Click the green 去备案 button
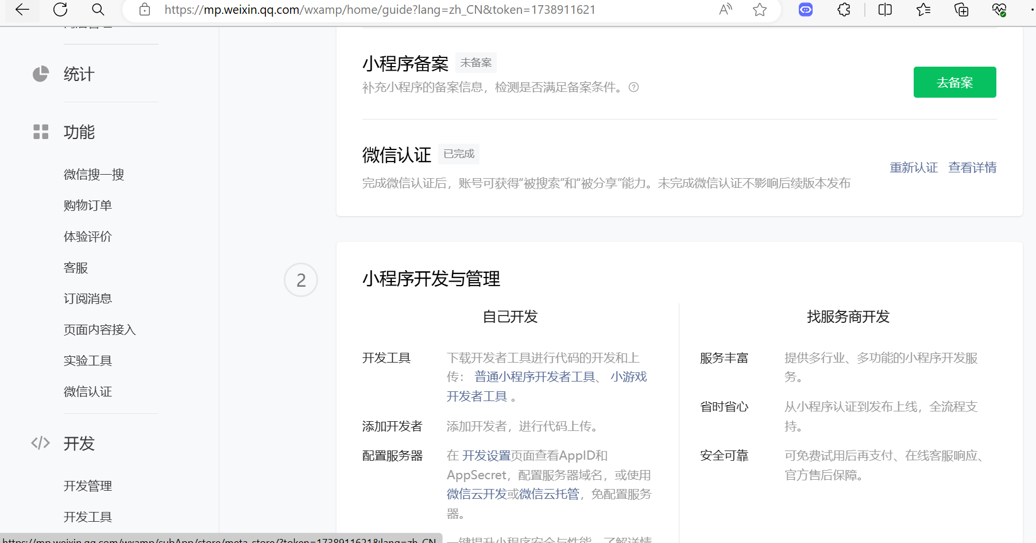1036x543 pixels. (x=954, y=82)
